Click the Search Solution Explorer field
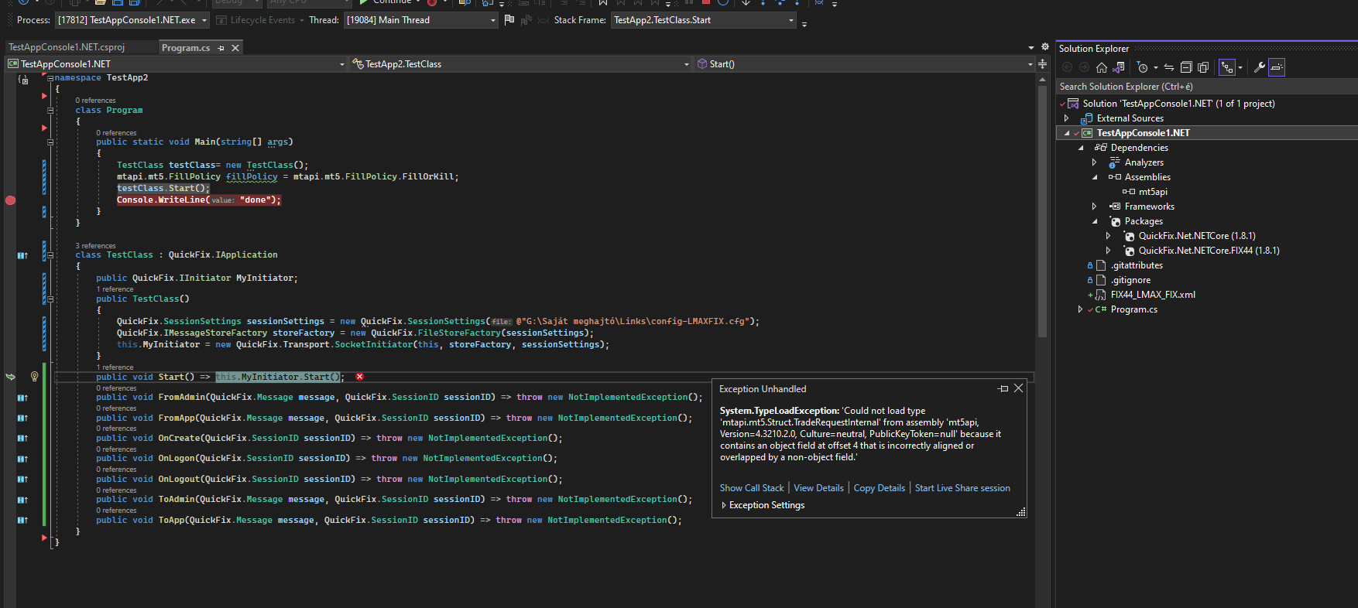The image size is (1358, 608). pos(1206,87)
